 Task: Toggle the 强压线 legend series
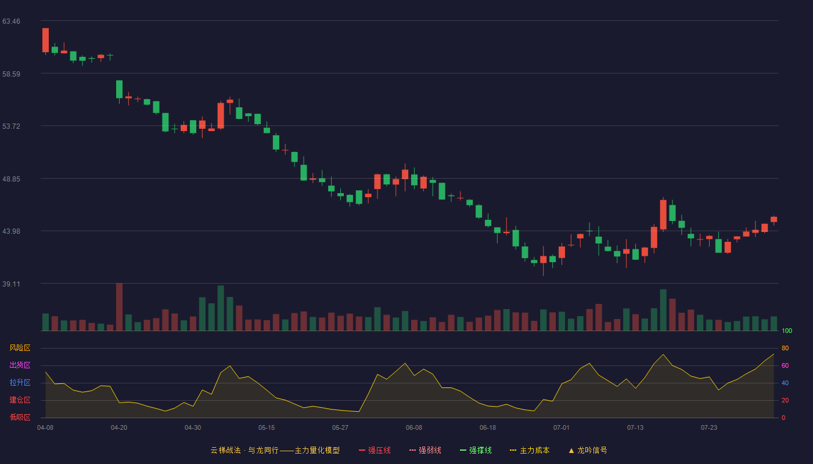[x=375, y=450]
